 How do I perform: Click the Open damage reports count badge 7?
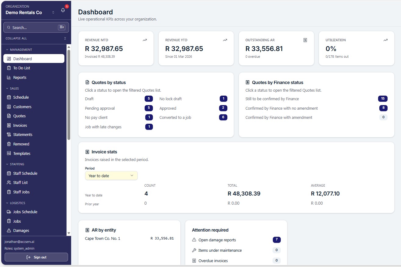click(277, 240)
